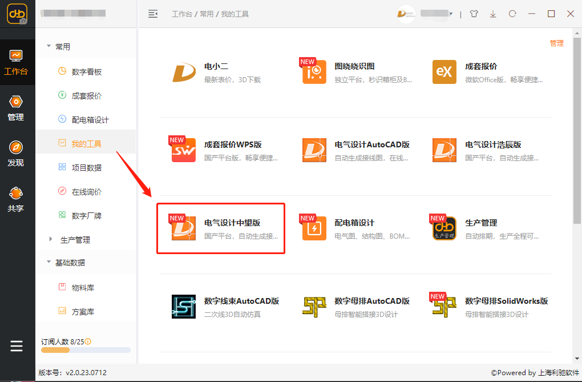Launch the 数字线束AutoCAD版 tool icon
Screen dimensions: 582x382
pos(184,307)
